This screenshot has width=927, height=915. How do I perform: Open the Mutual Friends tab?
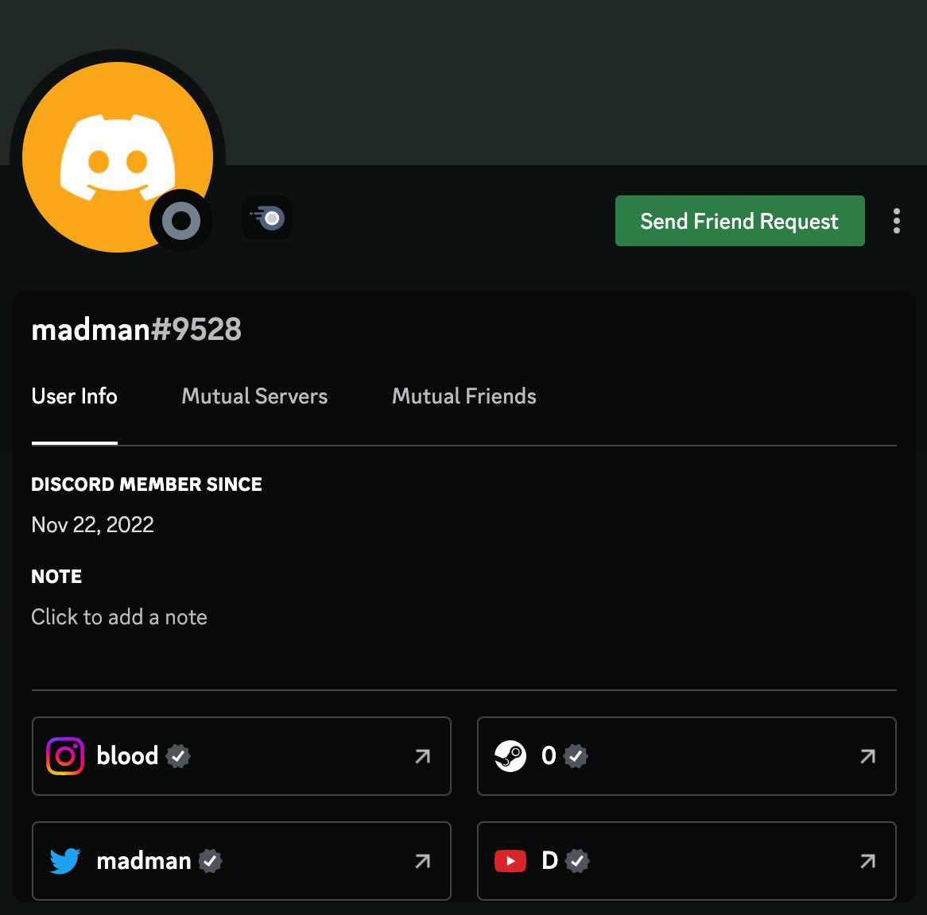[464, 396]
